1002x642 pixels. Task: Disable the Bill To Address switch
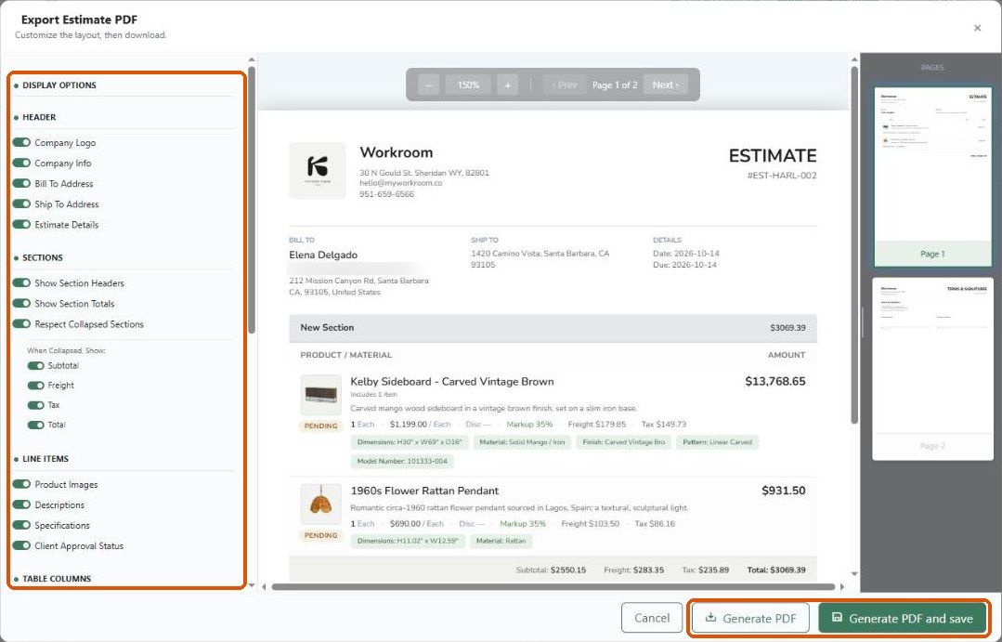pyautogui.click(x=21, y=184)
